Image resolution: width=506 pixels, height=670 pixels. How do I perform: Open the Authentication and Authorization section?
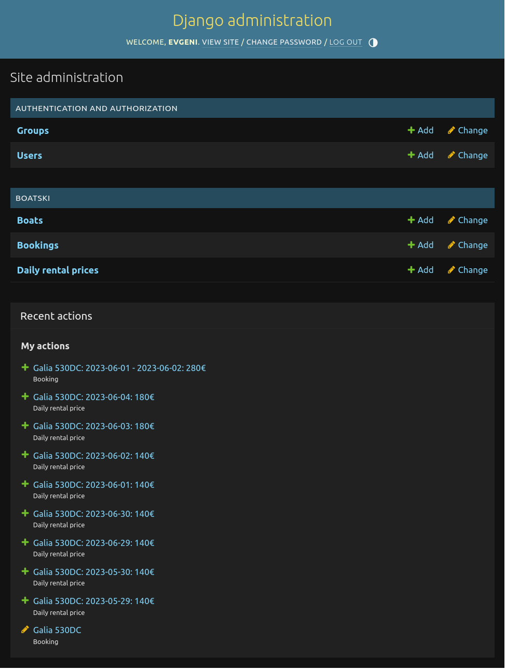click(97, 108)
